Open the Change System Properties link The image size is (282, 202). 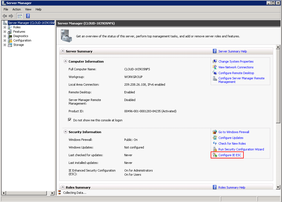point(236,61)
